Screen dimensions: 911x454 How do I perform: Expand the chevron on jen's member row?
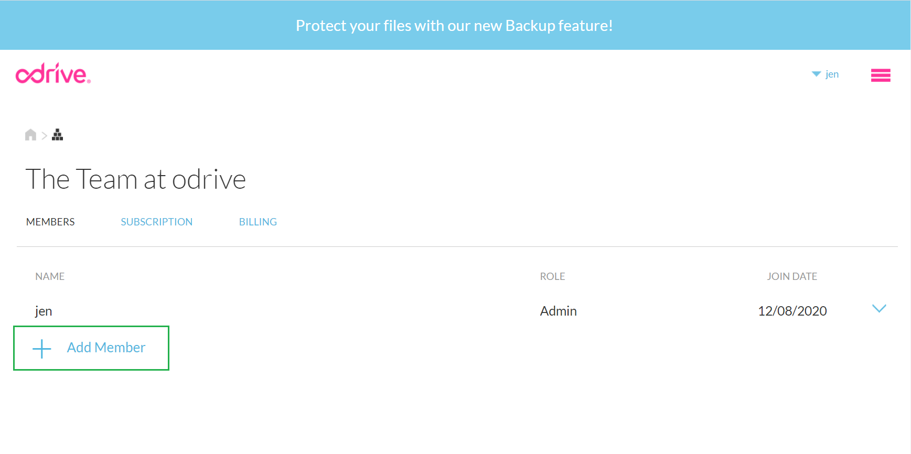(879, 309)
